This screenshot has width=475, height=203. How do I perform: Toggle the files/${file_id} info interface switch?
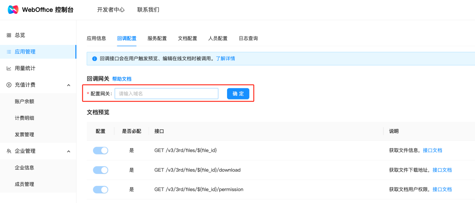pos(101,150)
